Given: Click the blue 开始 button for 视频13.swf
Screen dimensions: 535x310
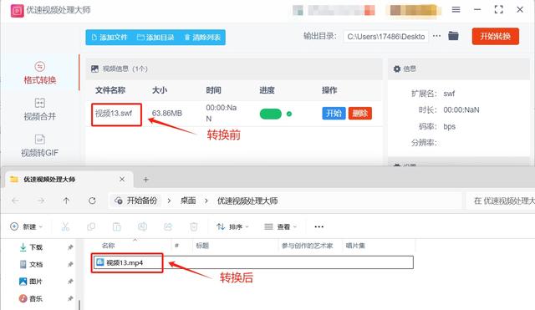Looking at the screenshot, I should (334, 114).
